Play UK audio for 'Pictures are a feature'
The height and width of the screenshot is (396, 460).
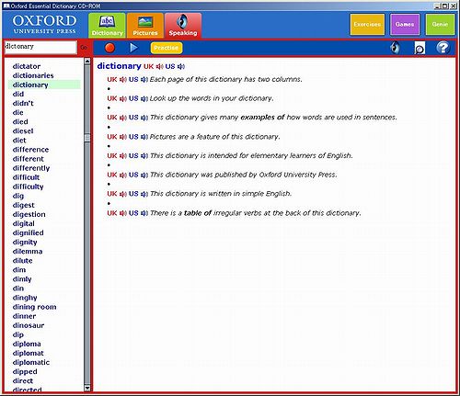[x=123, y=137]
